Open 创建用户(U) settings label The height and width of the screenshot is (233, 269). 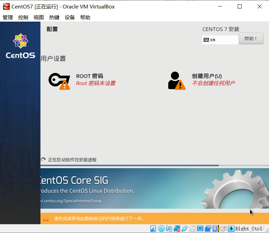click(207, 76)
